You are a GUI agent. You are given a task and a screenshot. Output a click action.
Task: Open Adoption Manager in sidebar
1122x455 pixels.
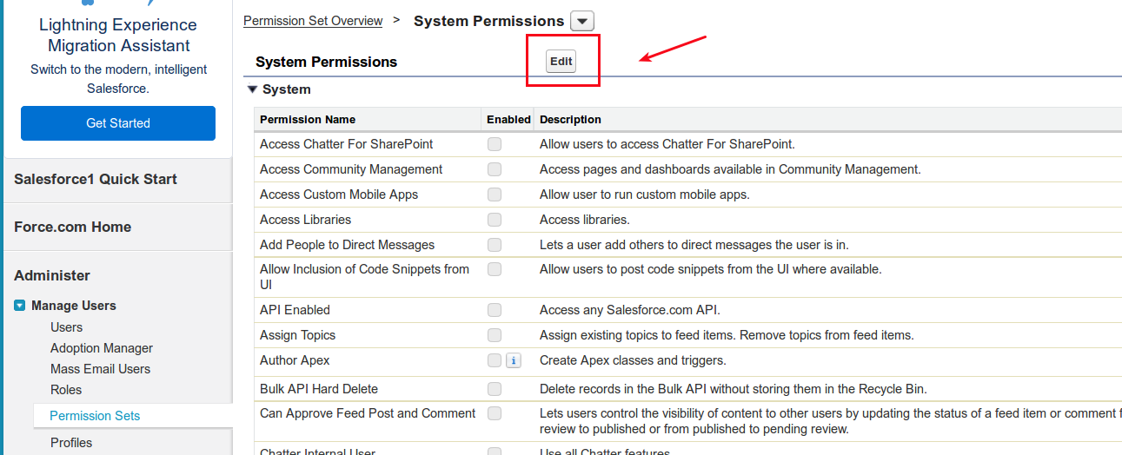(102, 348)
